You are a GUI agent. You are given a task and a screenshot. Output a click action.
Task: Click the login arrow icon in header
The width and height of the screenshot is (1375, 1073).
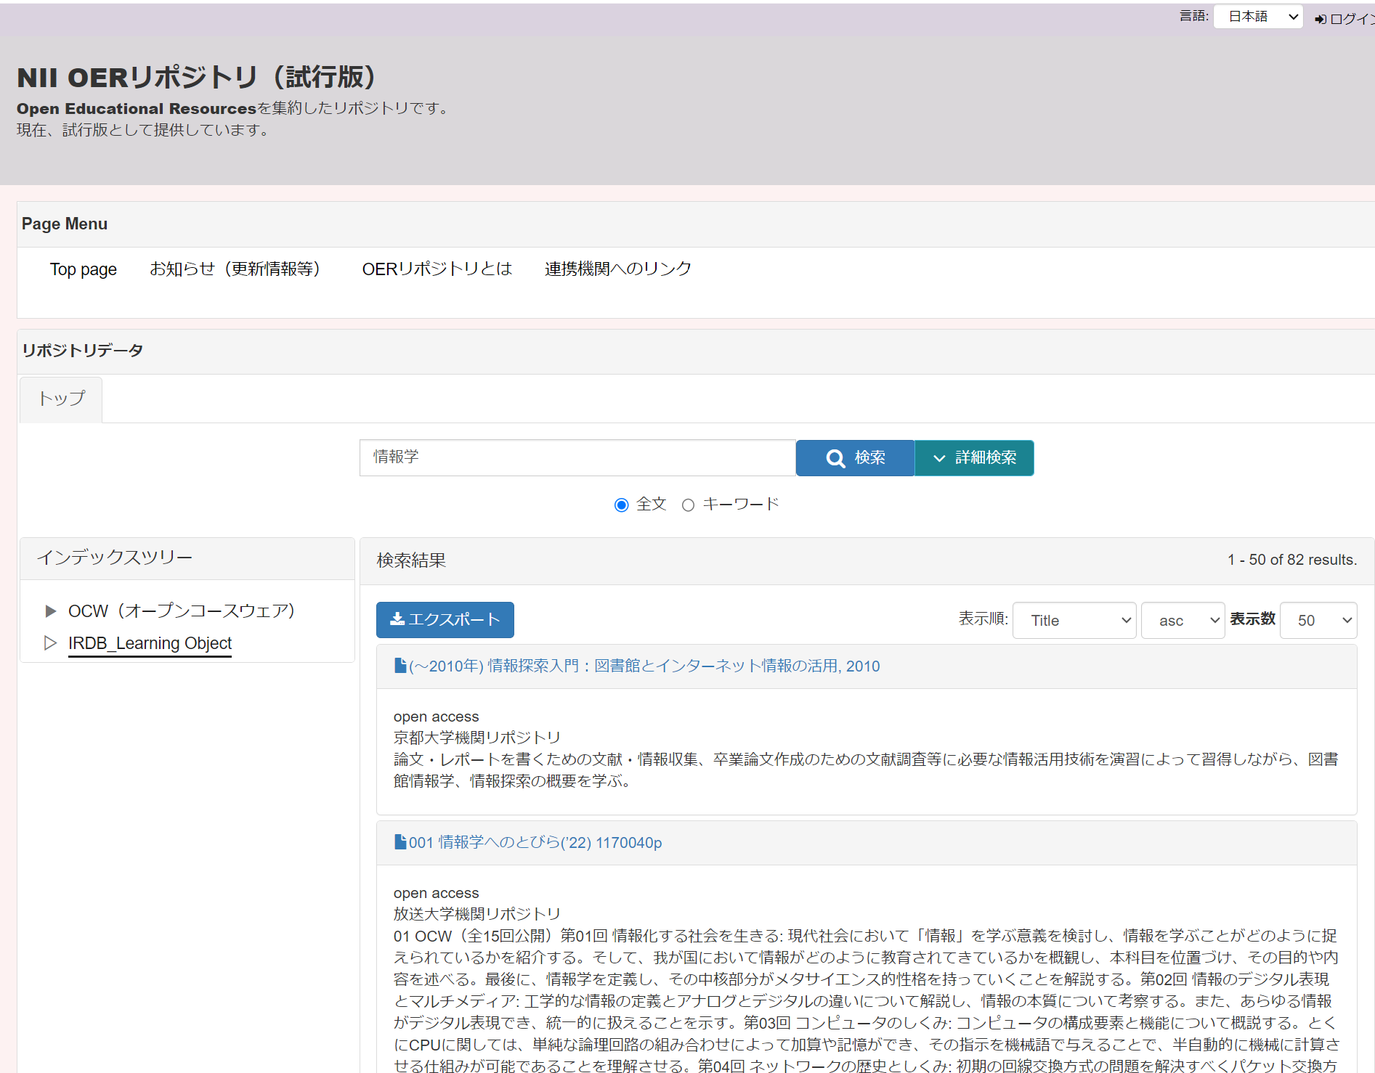[1321, 19]
